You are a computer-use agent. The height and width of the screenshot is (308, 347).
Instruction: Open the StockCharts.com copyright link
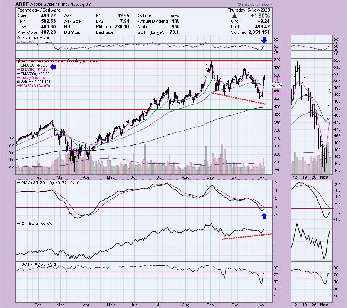255,4
